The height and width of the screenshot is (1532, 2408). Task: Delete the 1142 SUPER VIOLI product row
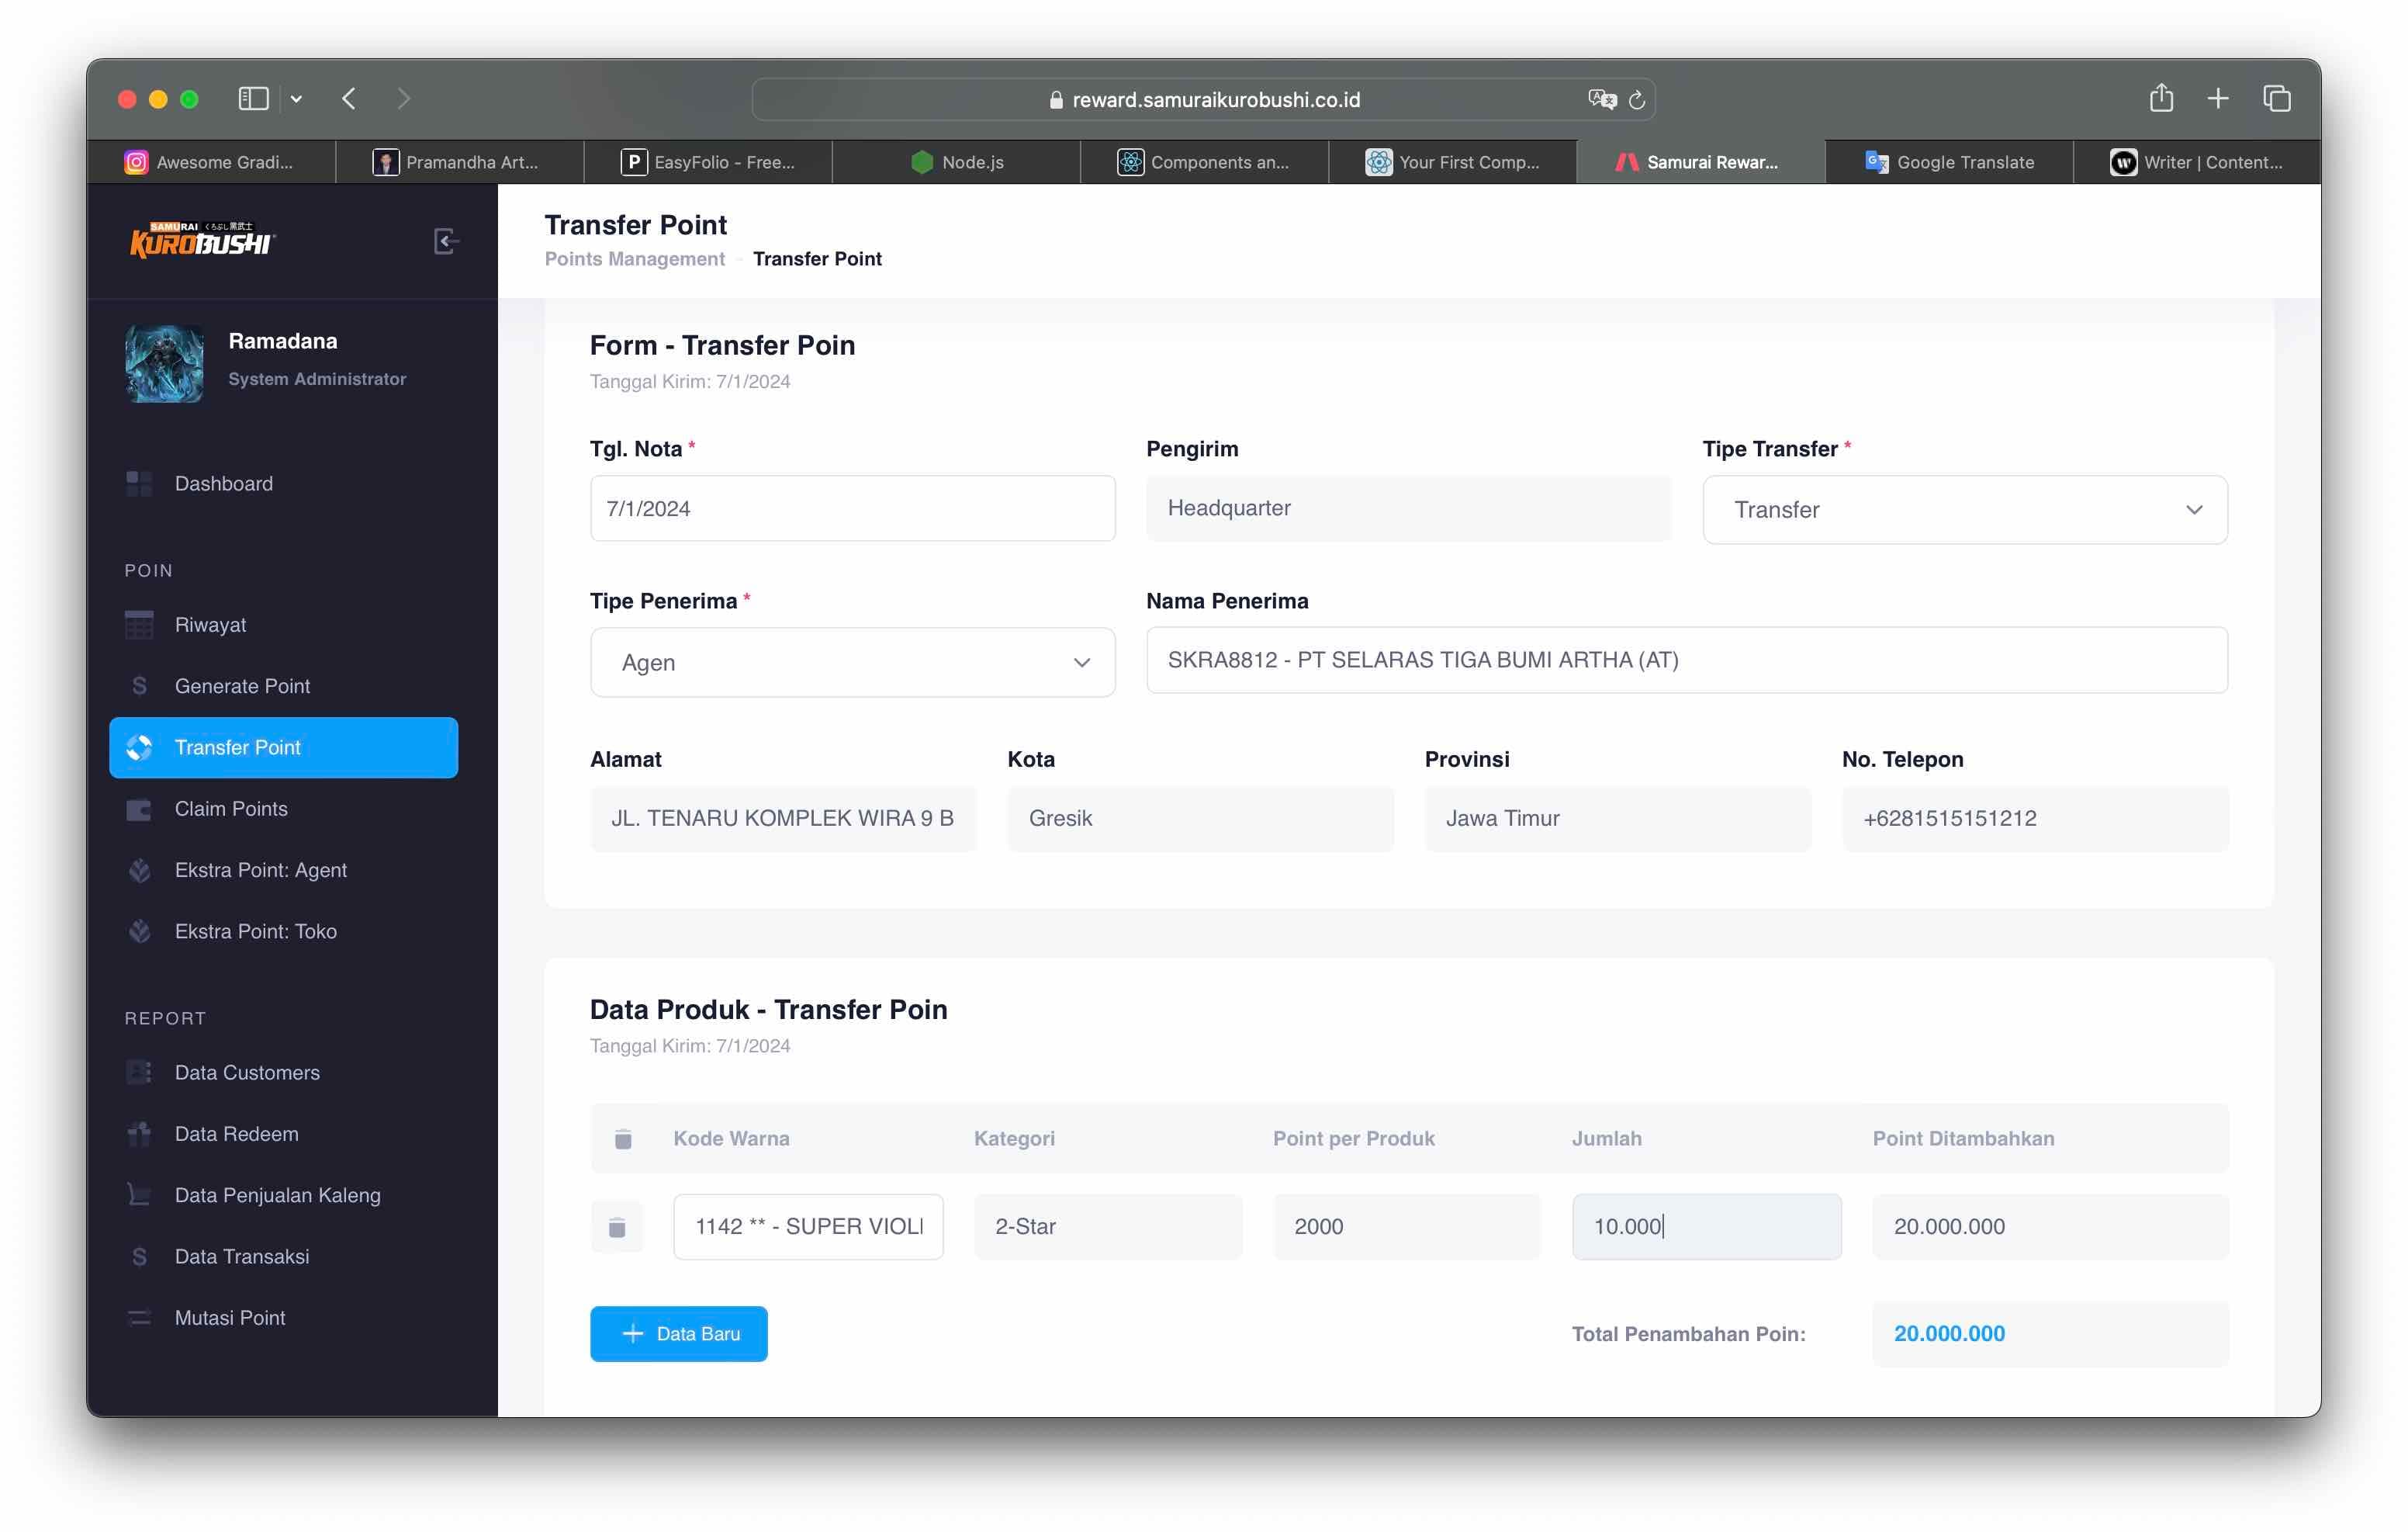click(x=617, y=1227)
